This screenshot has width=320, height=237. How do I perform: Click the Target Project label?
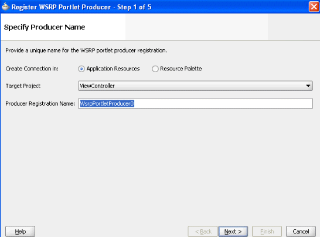point(23,86)
